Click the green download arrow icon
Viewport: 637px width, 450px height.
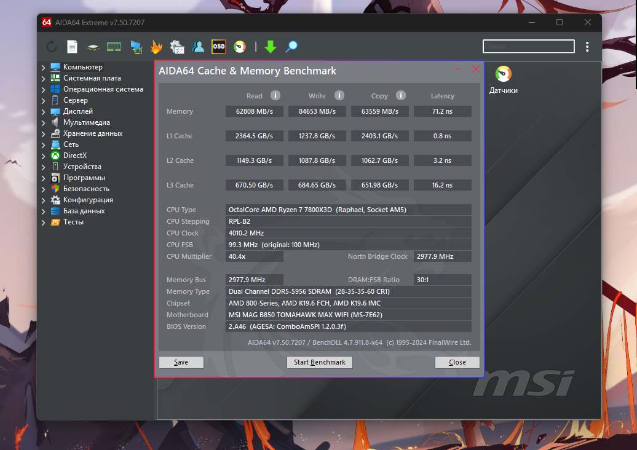[271, 47]
